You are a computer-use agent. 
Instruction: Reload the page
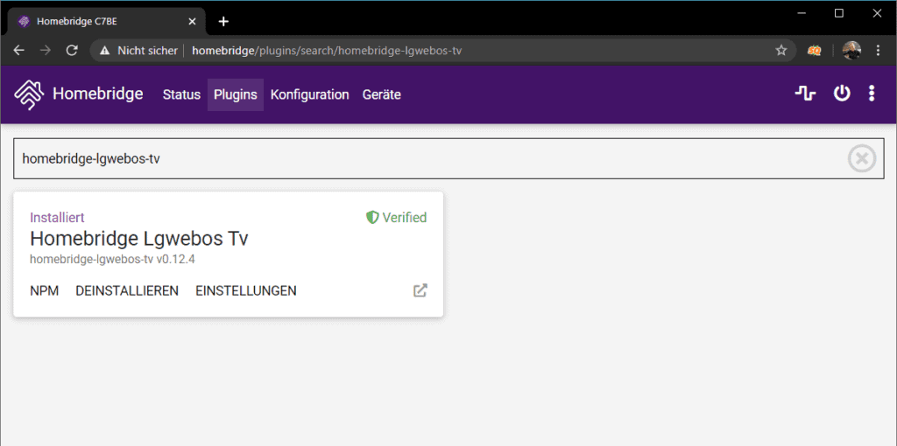pos(72,50)
